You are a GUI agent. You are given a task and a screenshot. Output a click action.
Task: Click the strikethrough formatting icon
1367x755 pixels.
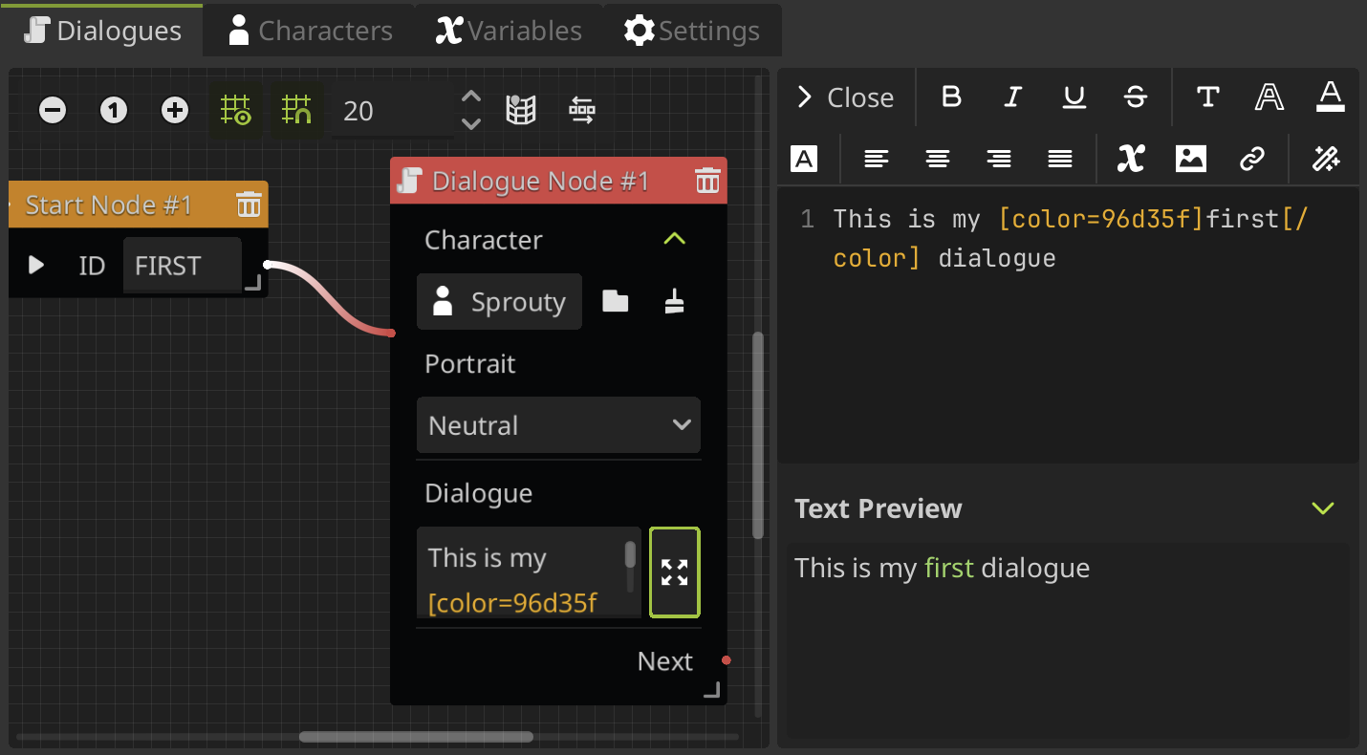click(x=1135, y=97)
